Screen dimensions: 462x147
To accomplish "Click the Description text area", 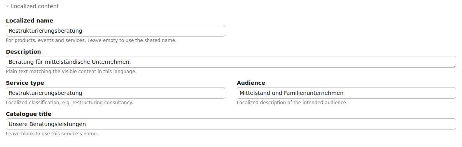I will tap(231, 62).
